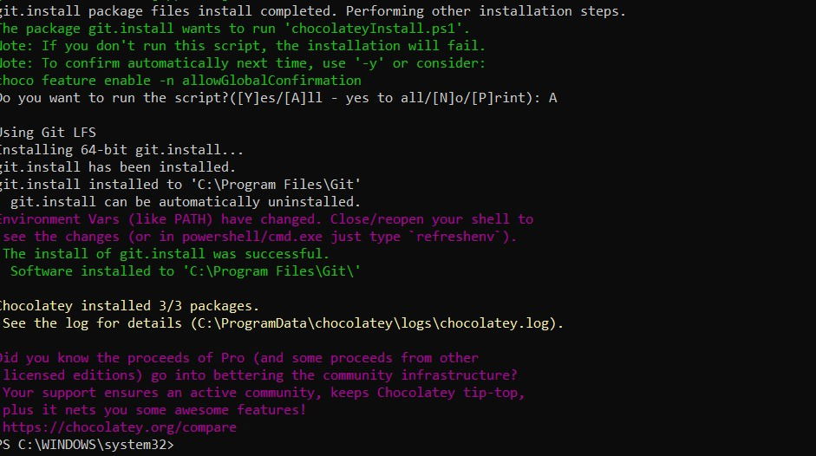816x456 pixels.
Task: Click the allowGlobalConfirmation feature text
Action: click(271, 80)
